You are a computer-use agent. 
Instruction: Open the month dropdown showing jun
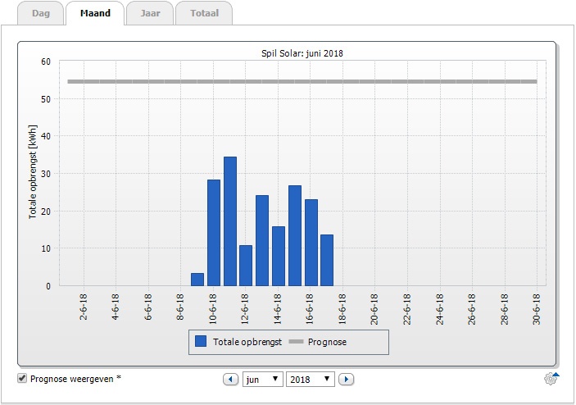click(x=263, y=379)
